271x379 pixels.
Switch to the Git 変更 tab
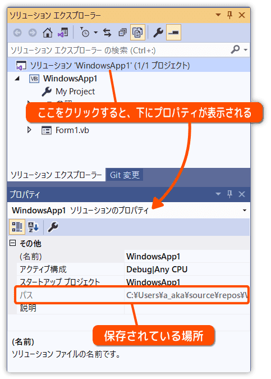[125, 175]
